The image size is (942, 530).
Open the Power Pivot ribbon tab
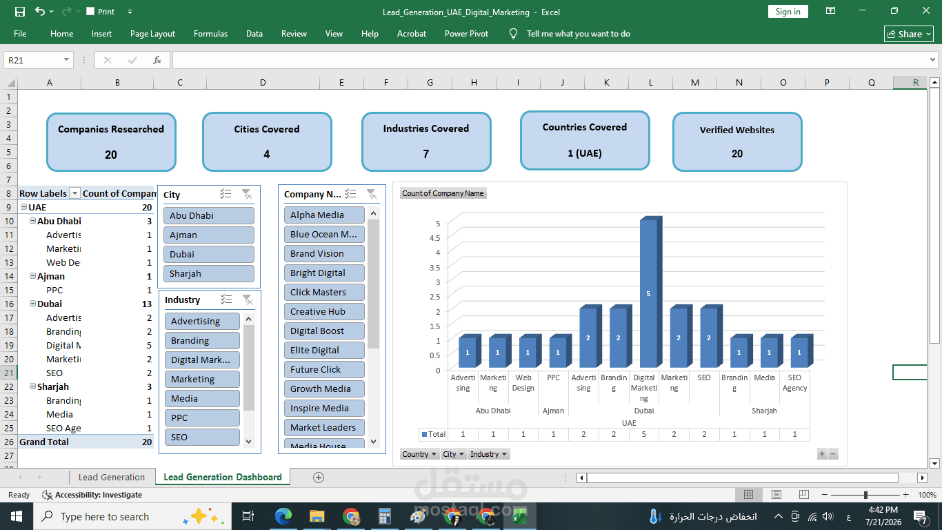[466, 34]
